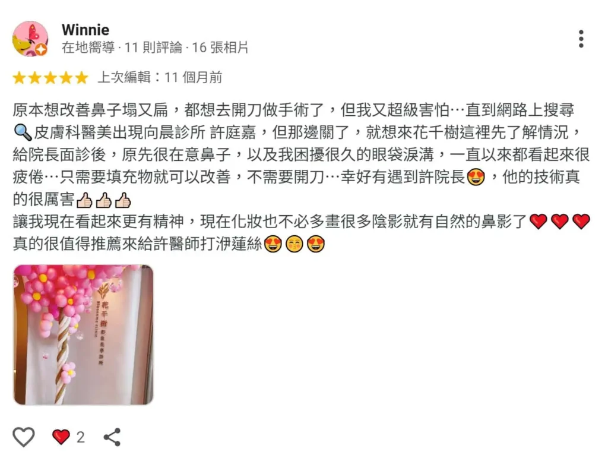The height and width of the screenshot is (455, 608).
Task: Toggle the outlined heart like button
Action: pos(24,437)
